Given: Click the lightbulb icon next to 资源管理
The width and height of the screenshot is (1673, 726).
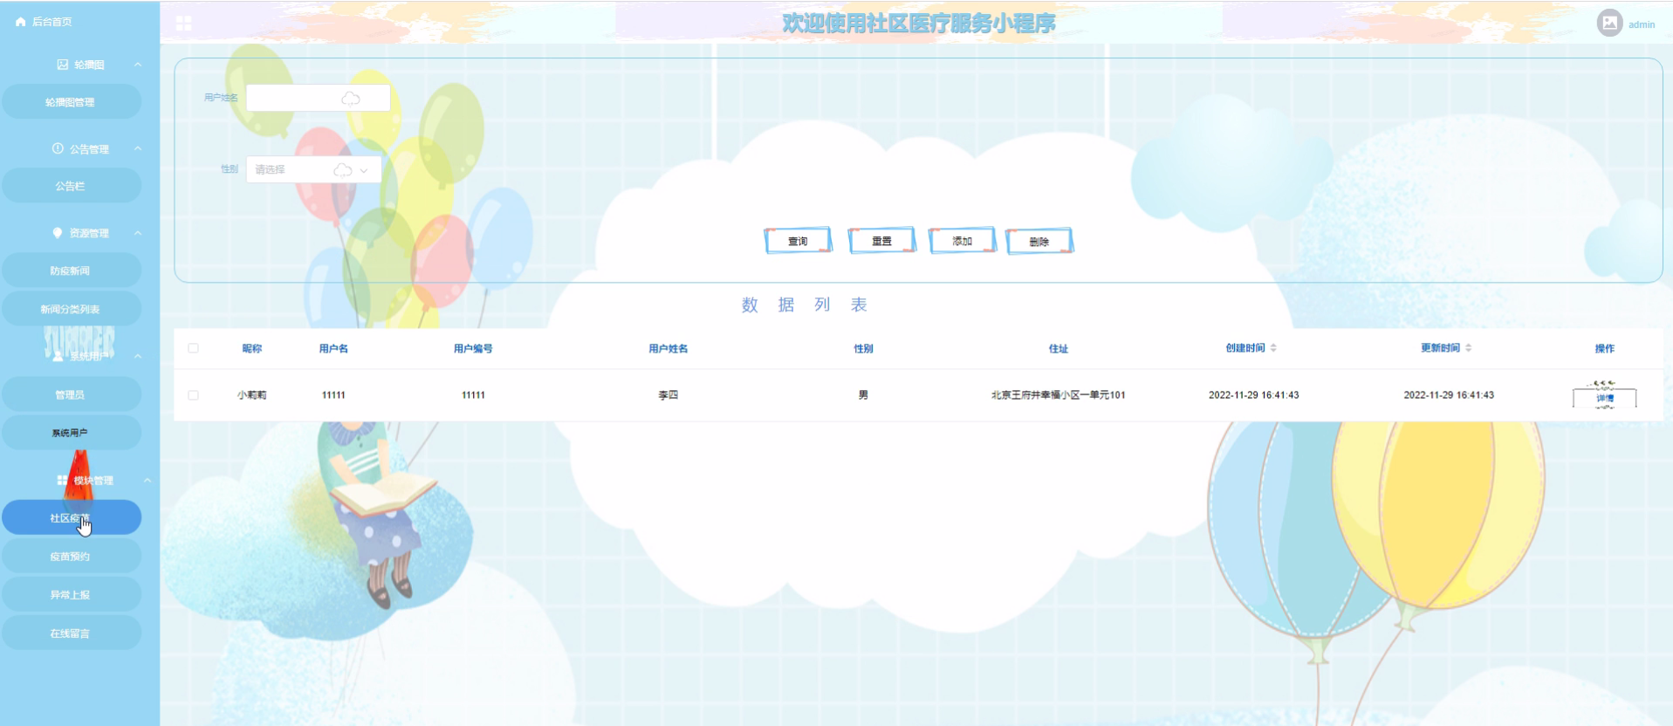Looking at the screenshot, I should [58, 233].
